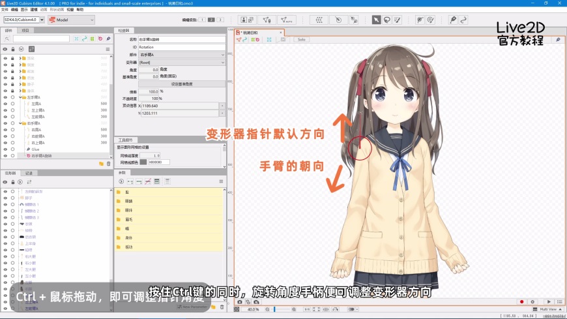Toggle visibility of 左肩A layer
The image size is (567, 319).
pos(5,104)
